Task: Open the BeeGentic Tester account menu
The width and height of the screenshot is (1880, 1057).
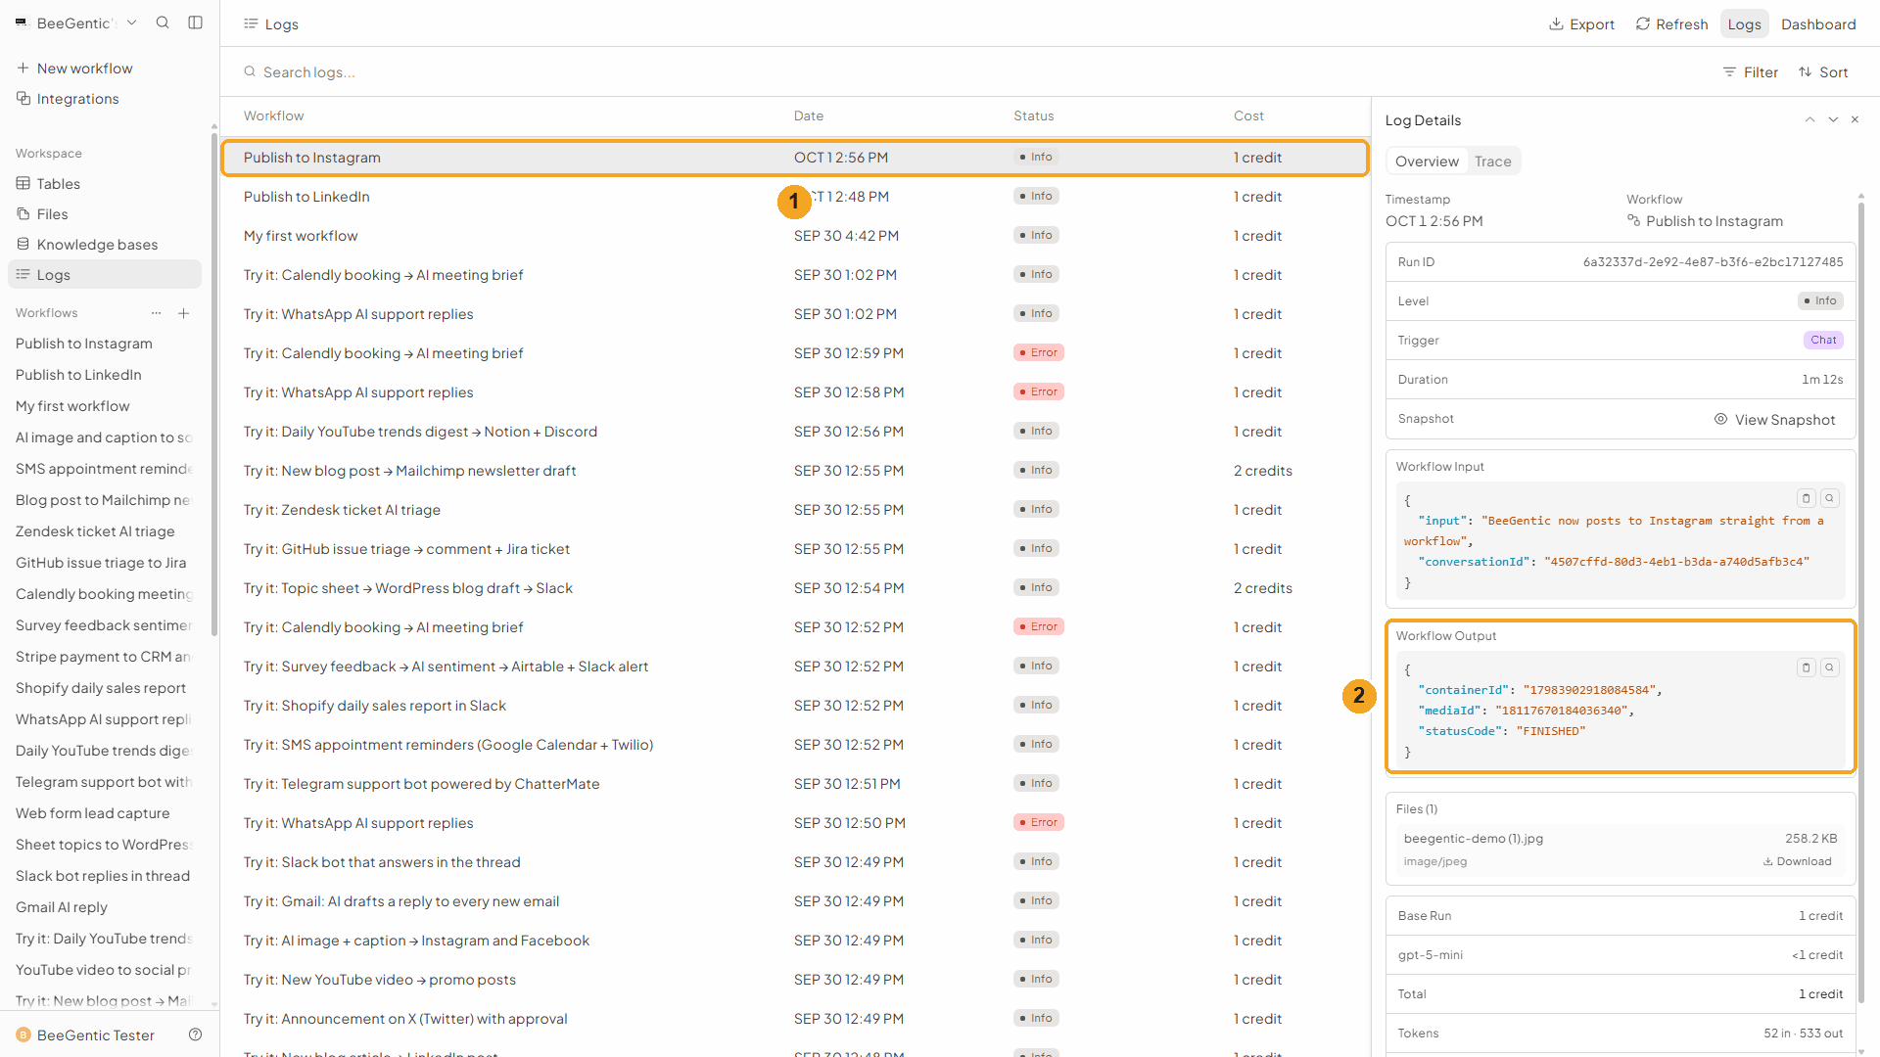Action: pyautogui.click(x=86, y=1034)
